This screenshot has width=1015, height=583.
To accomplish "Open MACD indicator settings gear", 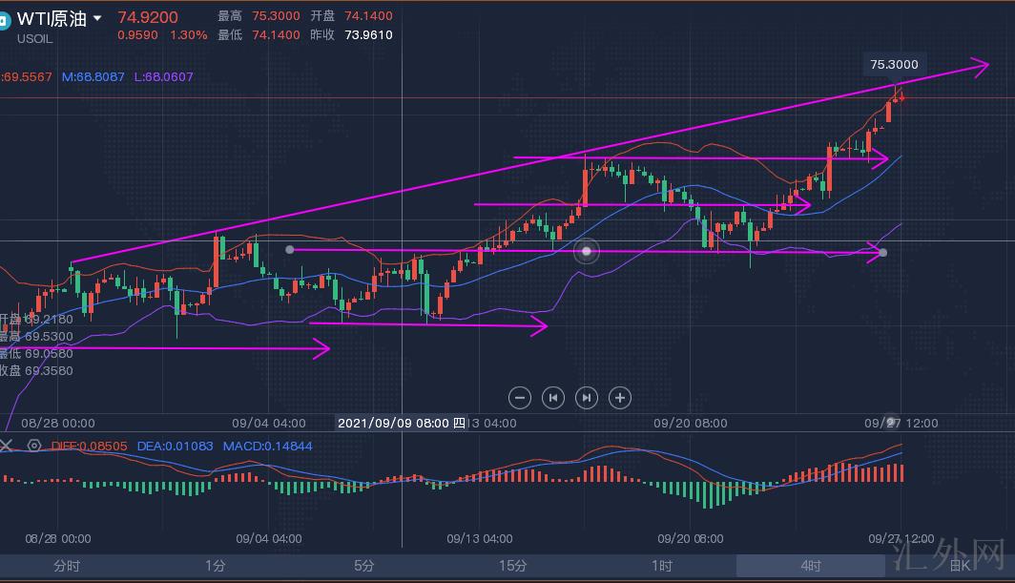I will 34,446.
